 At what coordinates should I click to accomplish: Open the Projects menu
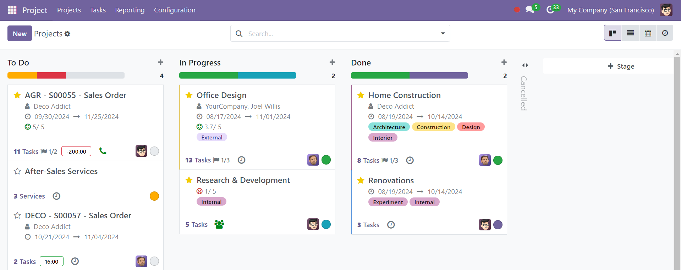[x=69, y=10]
